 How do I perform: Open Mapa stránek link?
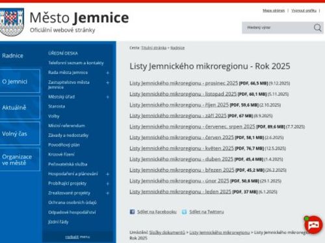tap(274, 10)
